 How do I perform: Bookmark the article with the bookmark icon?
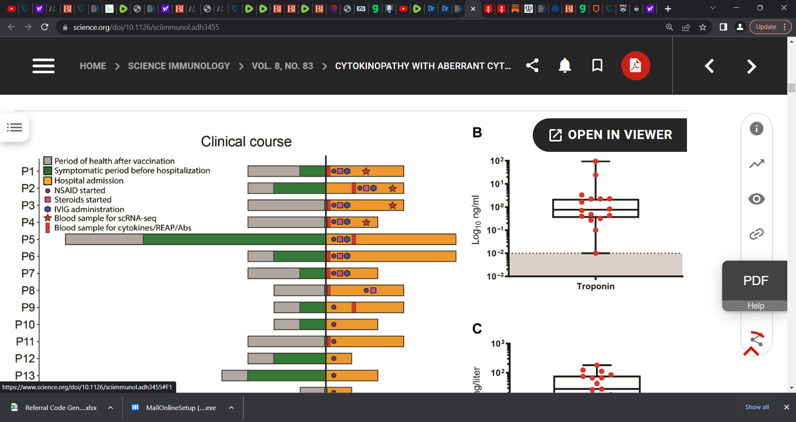point(597,65)
